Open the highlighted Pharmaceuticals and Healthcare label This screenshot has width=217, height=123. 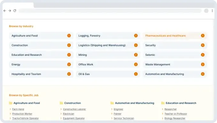point(165,36)
